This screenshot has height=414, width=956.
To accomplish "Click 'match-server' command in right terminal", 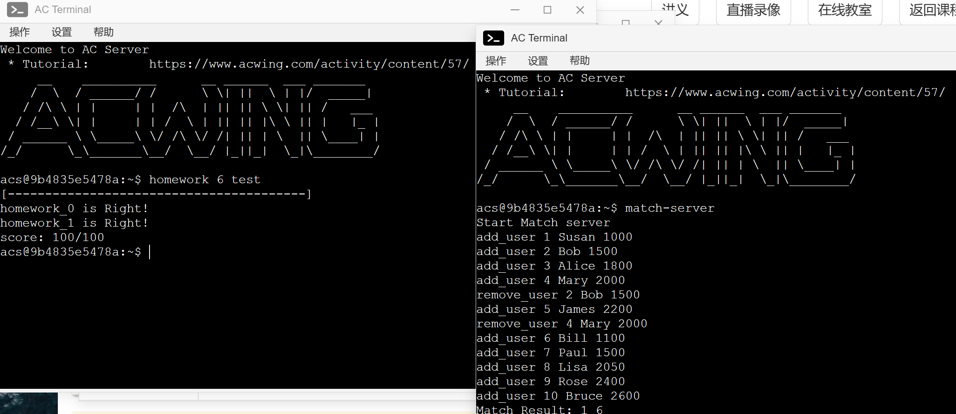I will point(669,208).
